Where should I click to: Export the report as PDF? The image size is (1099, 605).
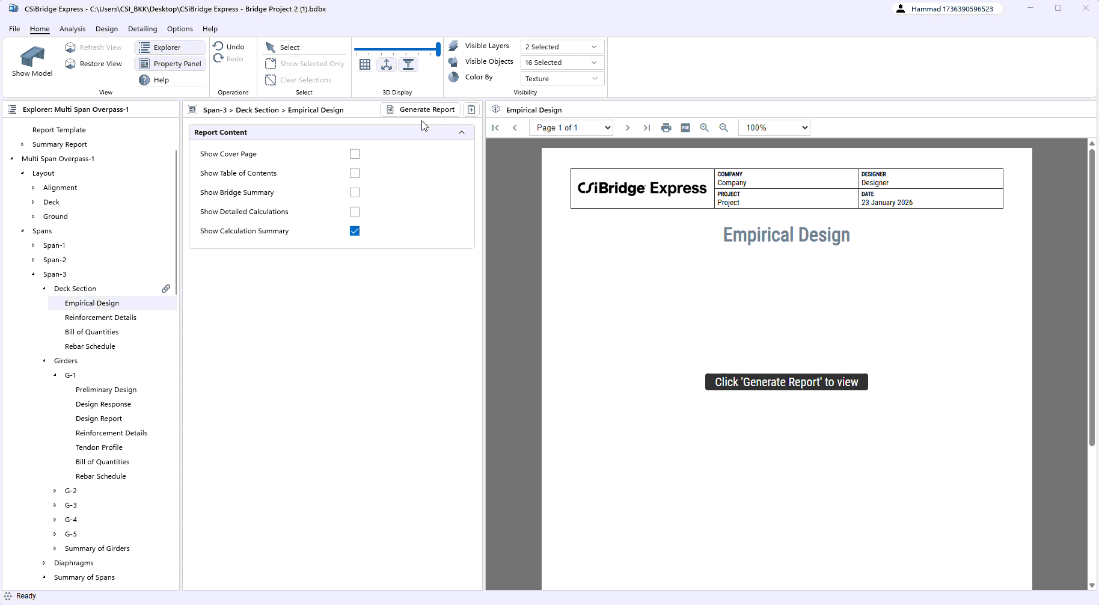click(x=685, y=127)
